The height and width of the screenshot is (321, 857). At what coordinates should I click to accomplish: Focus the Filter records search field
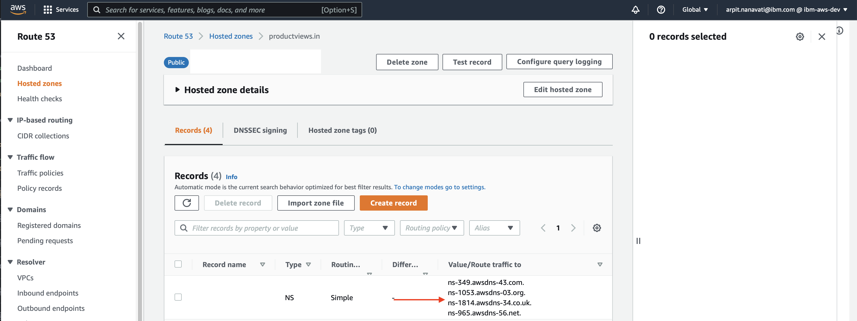coord(256,228)
